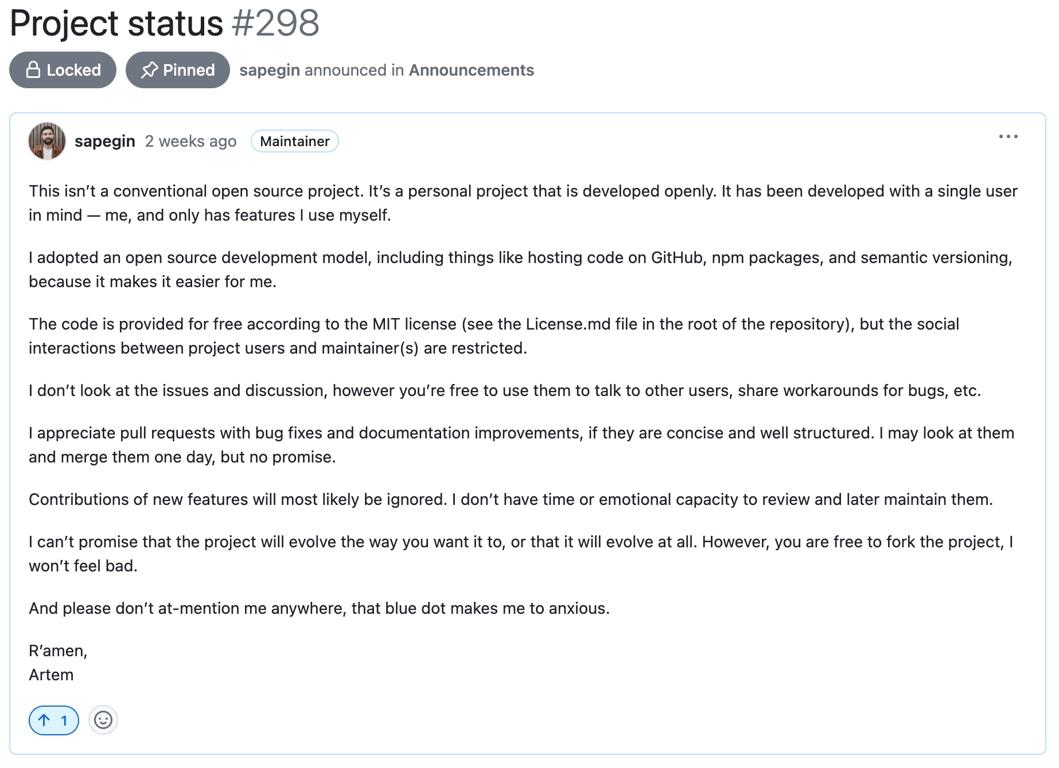1059x768 pixels.
Task: Click the three-dot kebab menu icon
Action: click(x=1010, y=136)
